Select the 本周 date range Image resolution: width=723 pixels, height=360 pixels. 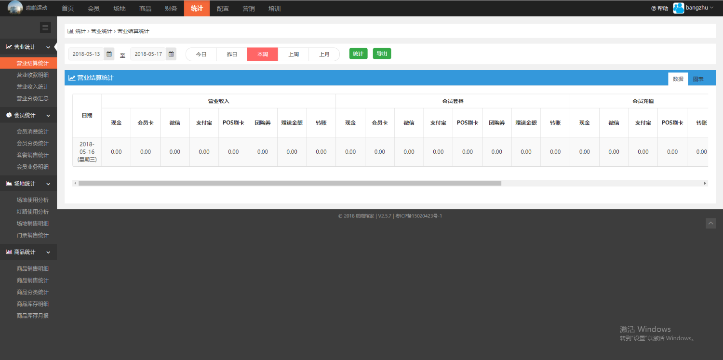(263, 54)
